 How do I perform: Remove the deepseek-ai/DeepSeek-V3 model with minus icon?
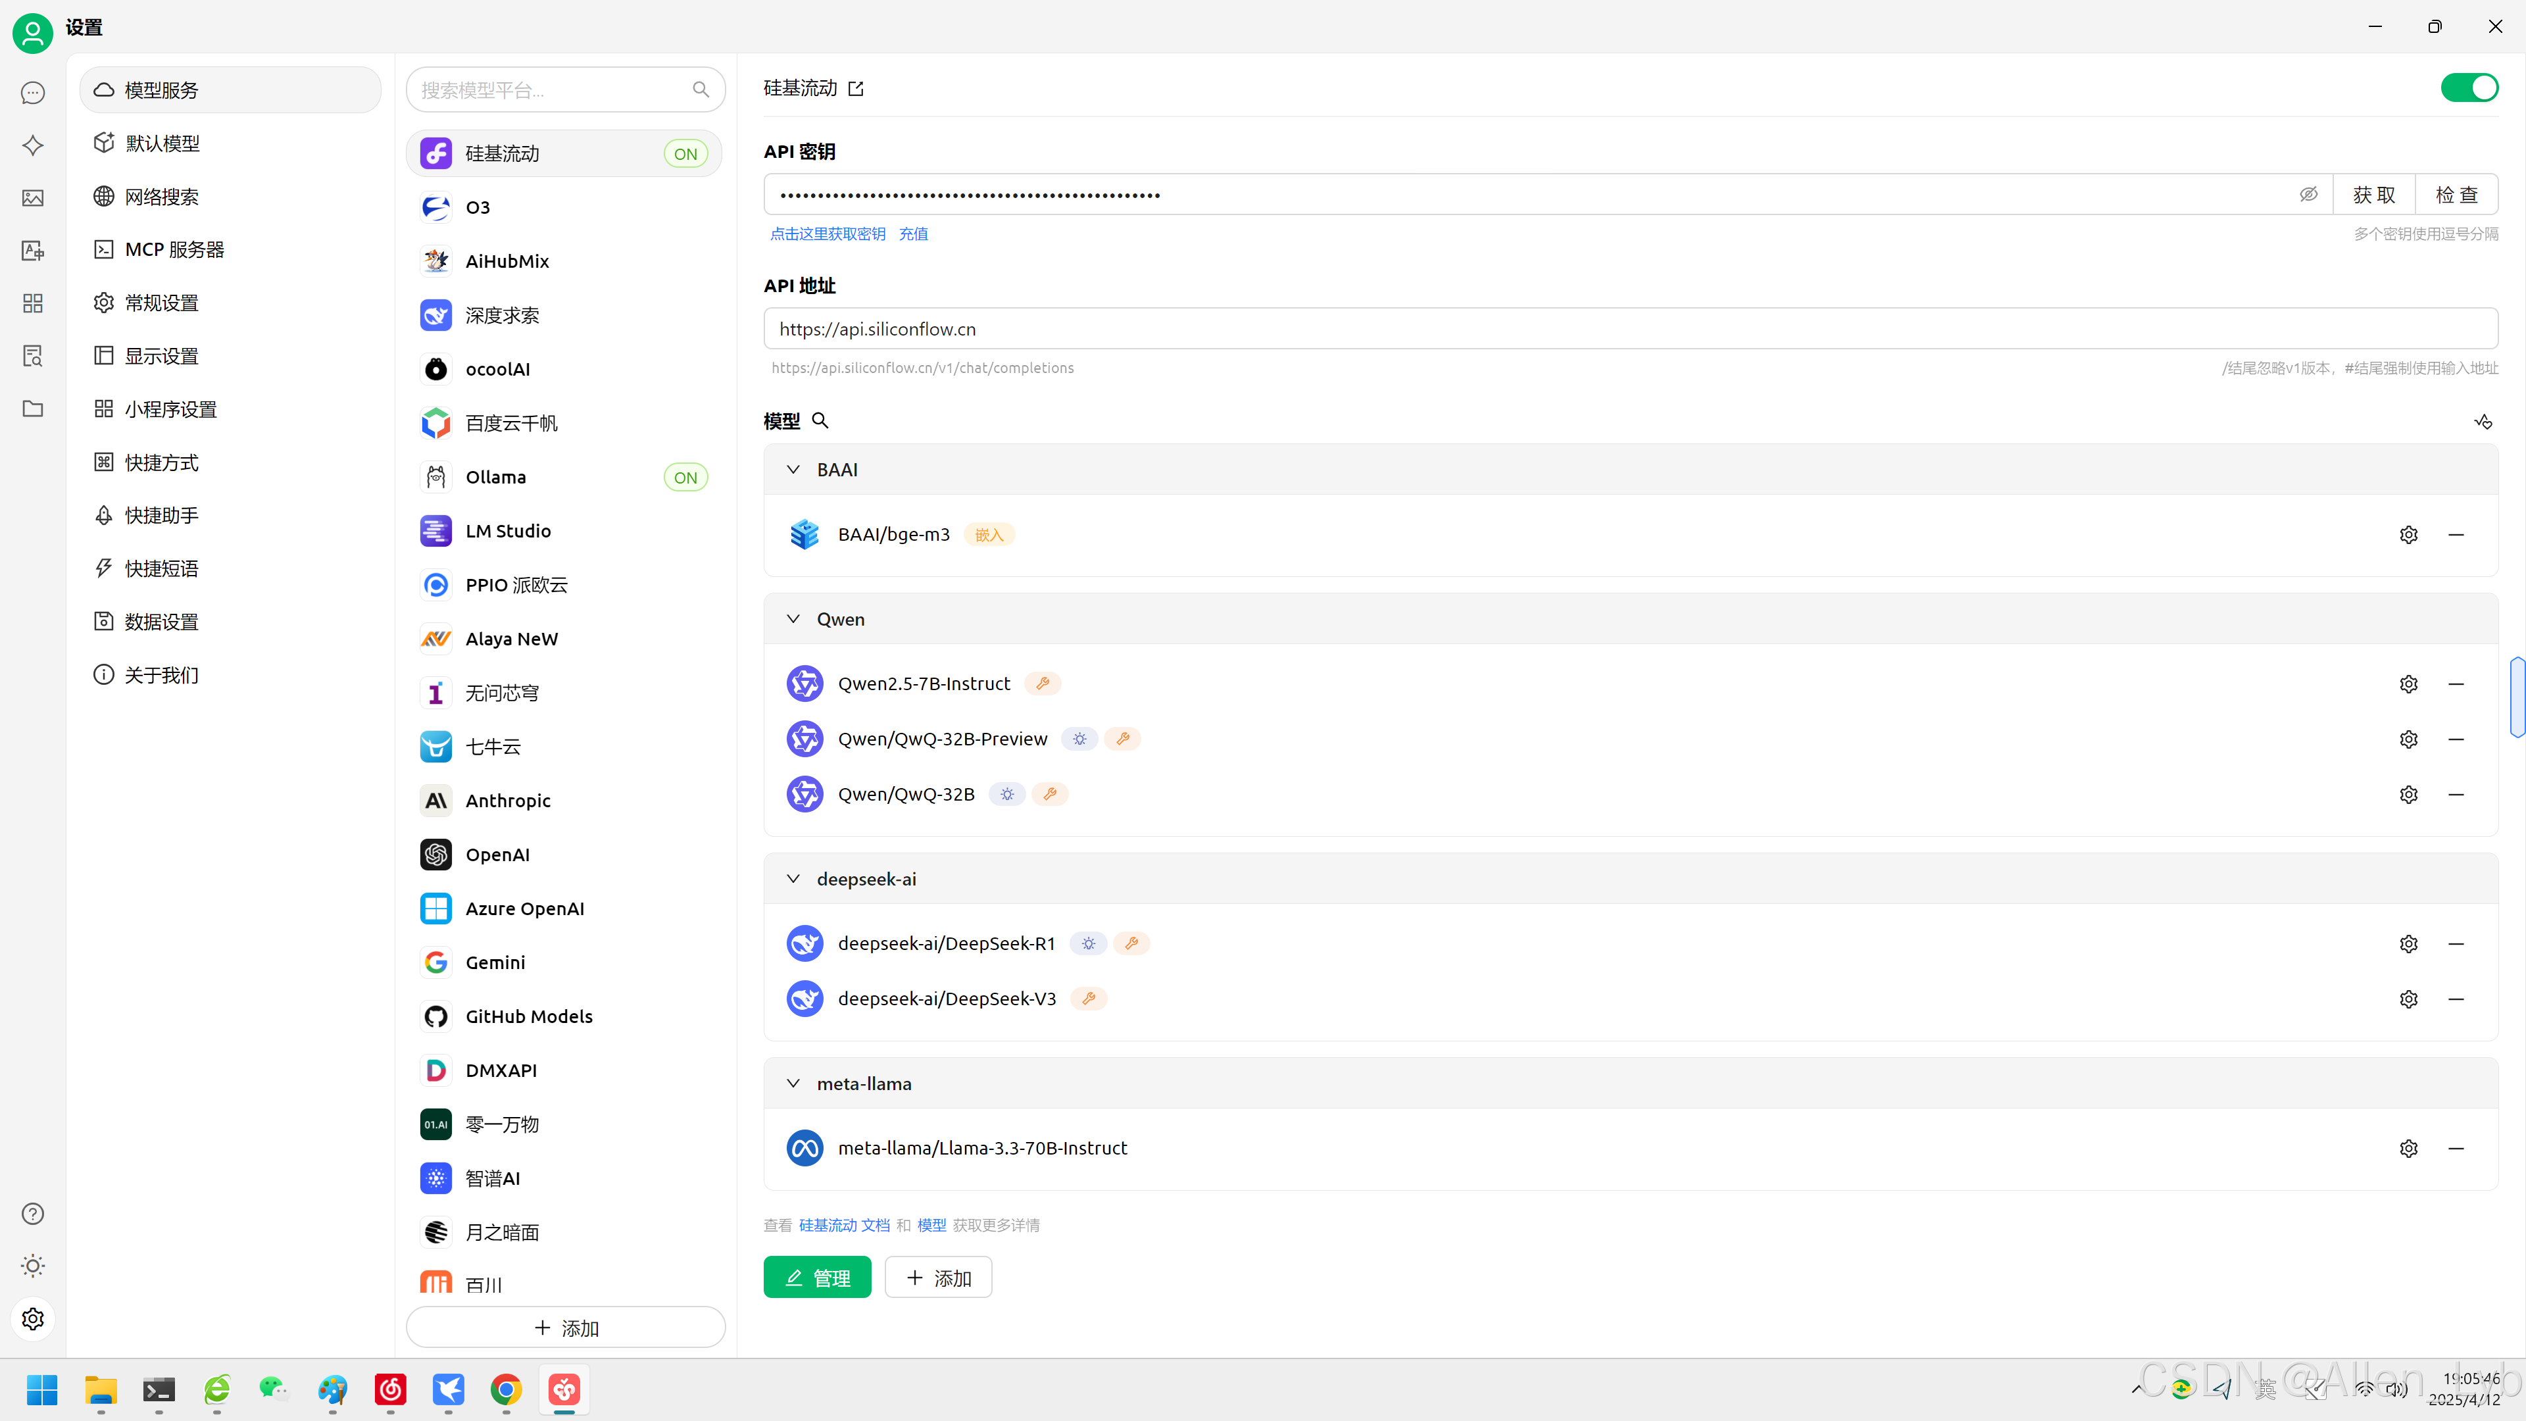[x=2456, y=999]
